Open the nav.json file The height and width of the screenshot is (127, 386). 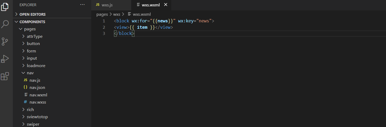52,88
